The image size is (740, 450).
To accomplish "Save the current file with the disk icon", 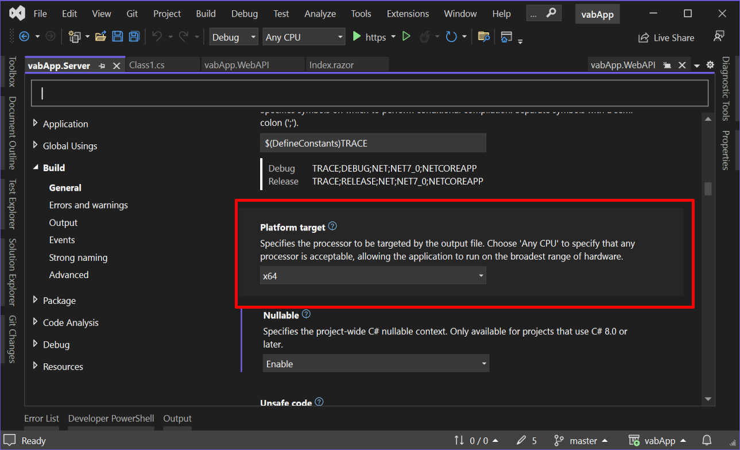I will [x=118, y=37].
